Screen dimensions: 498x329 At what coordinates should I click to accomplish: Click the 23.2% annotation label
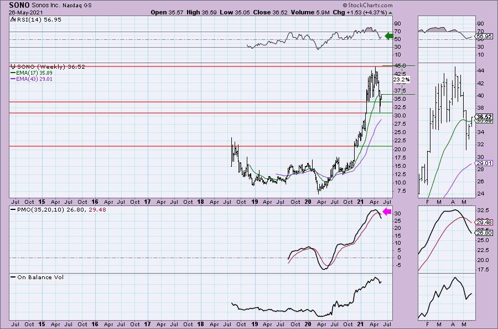click(401, 79)
